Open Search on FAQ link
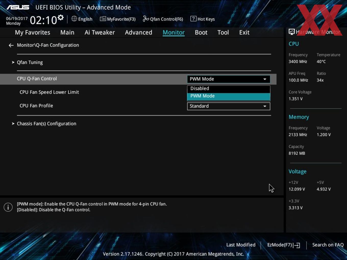The height and width of the screenshot is (260, 347). [x=328, y=245]
